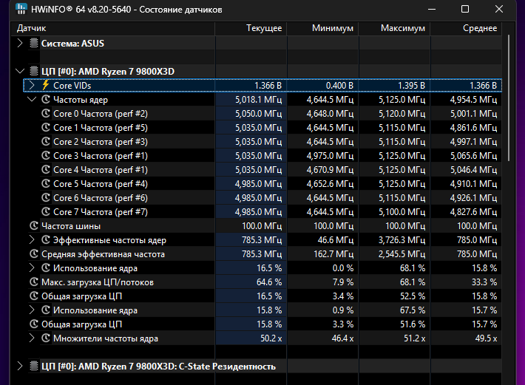Image resolution: width=525 pixels, height=385 pixels.
Task: Click the clock icon of Core 1 Частота
Action: 46,127
